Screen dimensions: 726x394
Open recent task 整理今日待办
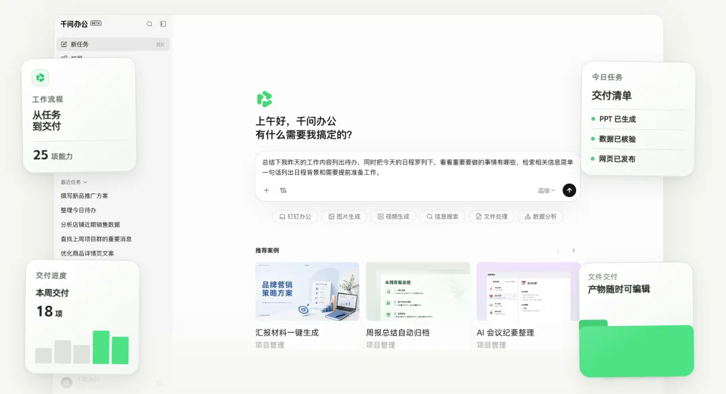click(x=78, y=210)
